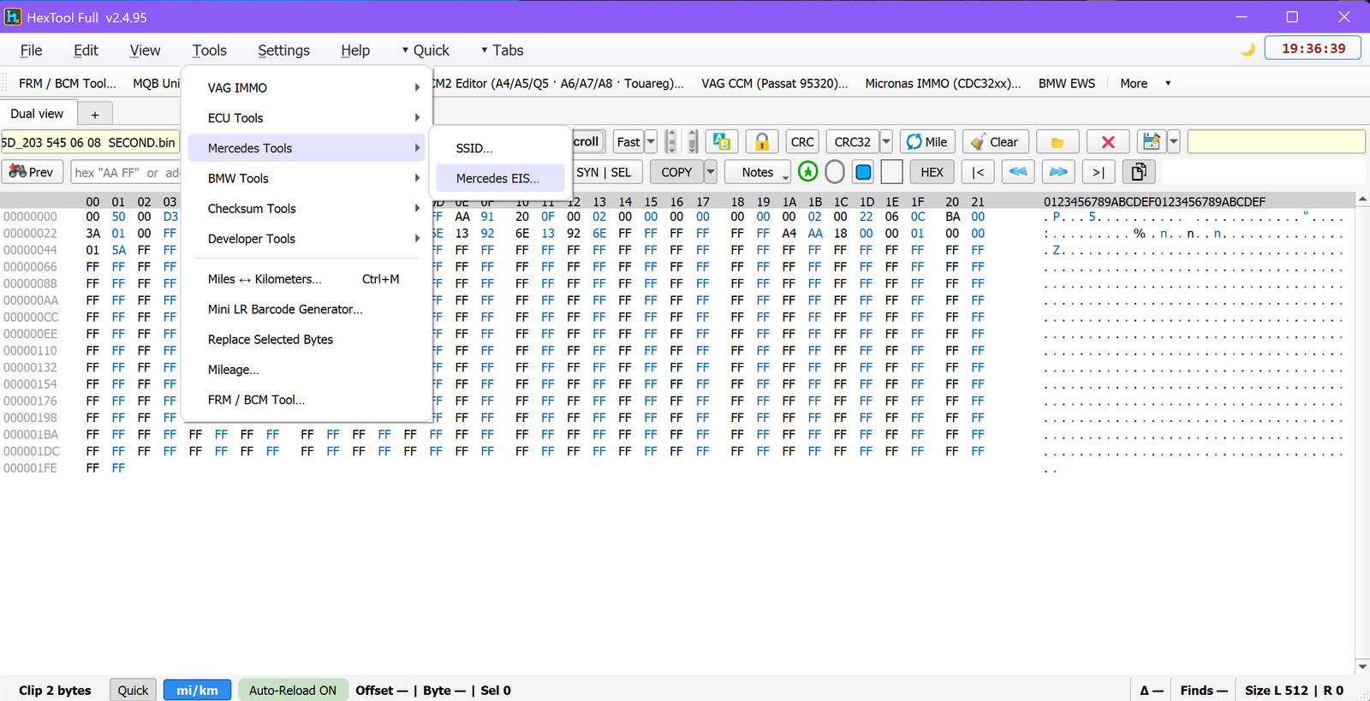This screenshot has height=701, width=1370.
Task: Toggle the empty circle marker button
Action: click(835, 172)
